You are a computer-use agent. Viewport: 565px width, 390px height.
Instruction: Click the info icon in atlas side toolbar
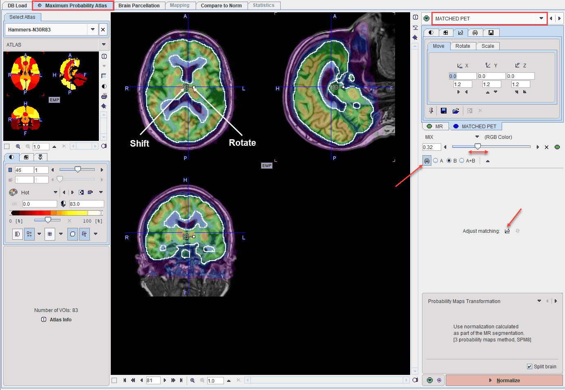coord(104,56)
